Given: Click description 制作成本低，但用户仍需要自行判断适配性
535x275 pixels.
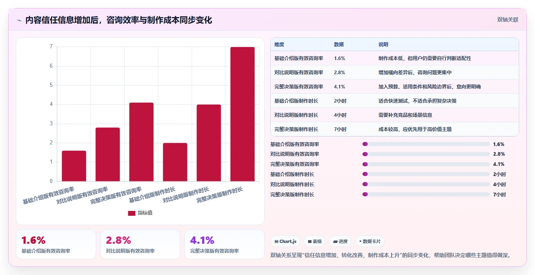Looking at the screenshot, I should coord(425,58).
